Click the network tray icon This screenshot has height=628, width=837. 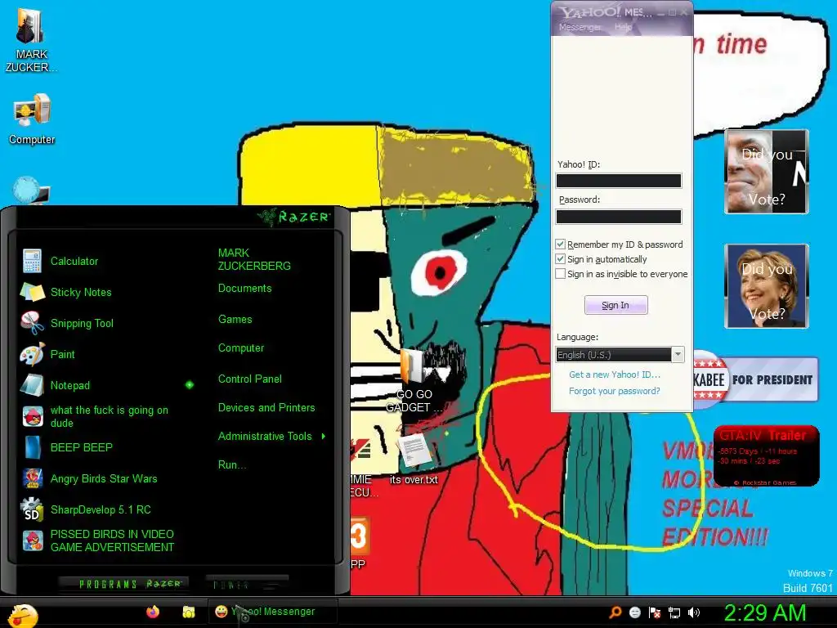pos(674,613)
